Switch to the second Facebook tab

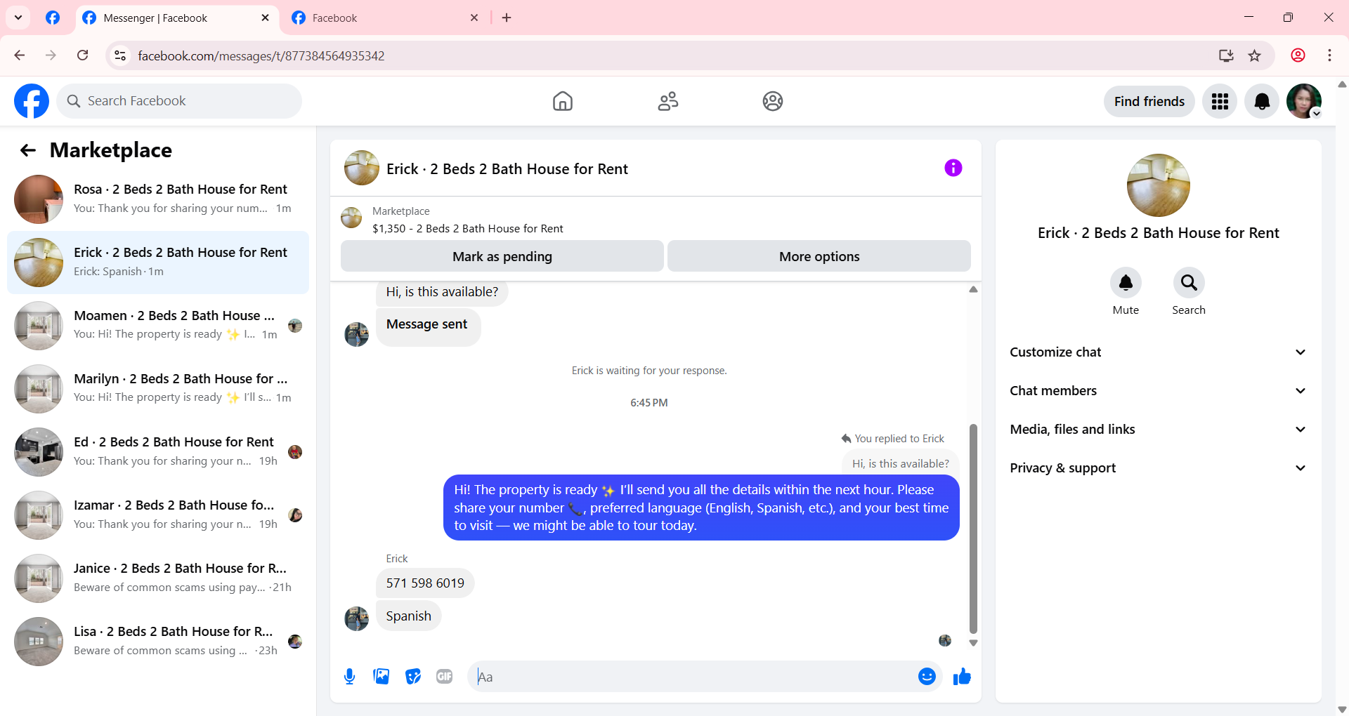tap(385, 18)
